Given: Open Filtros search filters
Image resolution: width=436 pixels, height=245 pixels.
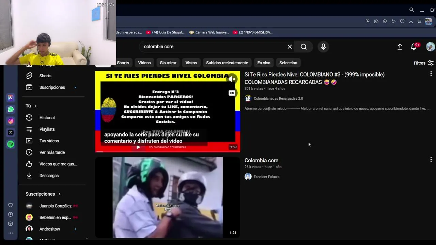Looking at the screenshot, I should [x=423, y=63].
